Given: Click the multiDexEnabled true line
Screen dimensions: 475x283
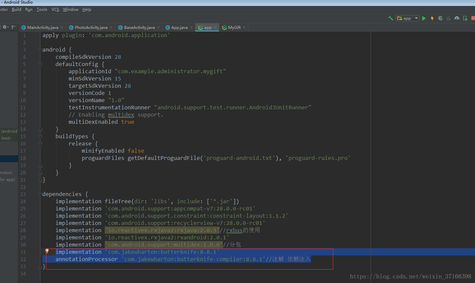Looking at the screenshot, I should 101,122.
